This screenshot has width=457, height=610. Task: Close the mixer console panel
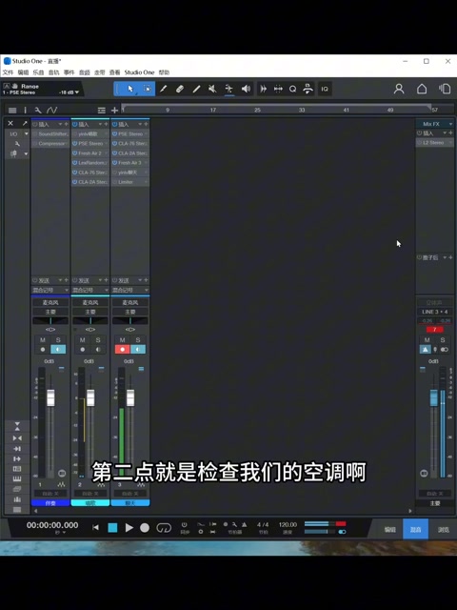click(x=10, y=123)
